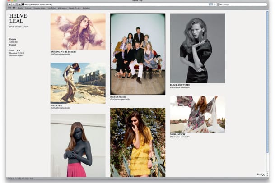Show the reading list icon in the bookmarks bar
This screenshot has width=275, height=183.
tap(9, 8)
